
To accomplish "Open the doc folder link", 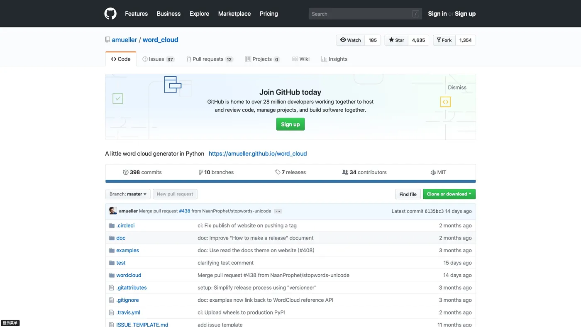I will pyautogui.click(x=121, y=238).
